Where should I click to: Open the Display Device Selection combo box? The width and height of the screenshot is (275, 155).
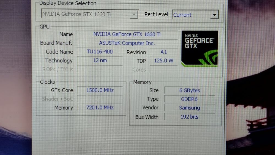tap(89, 14)
